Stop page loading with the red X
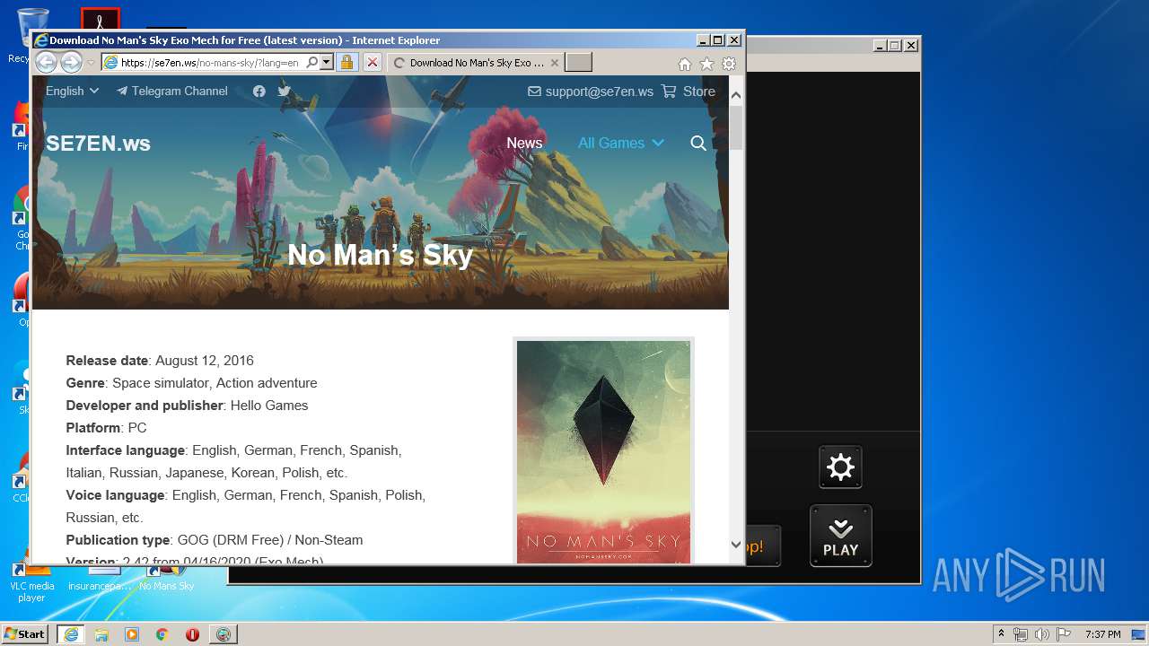 (372, 62)
